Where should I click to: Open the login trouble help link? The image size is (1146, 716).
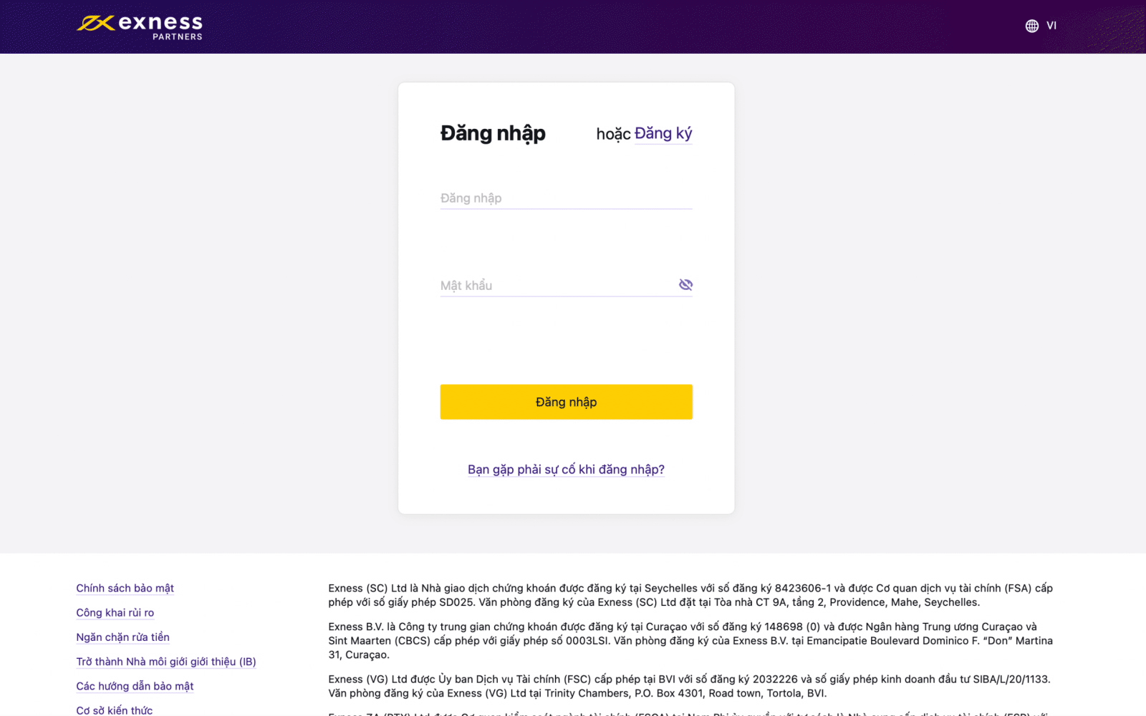566,470
